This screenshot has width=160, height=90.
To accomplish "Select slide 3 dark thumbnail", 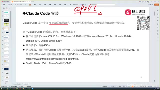I will click(x=6, y=20).
